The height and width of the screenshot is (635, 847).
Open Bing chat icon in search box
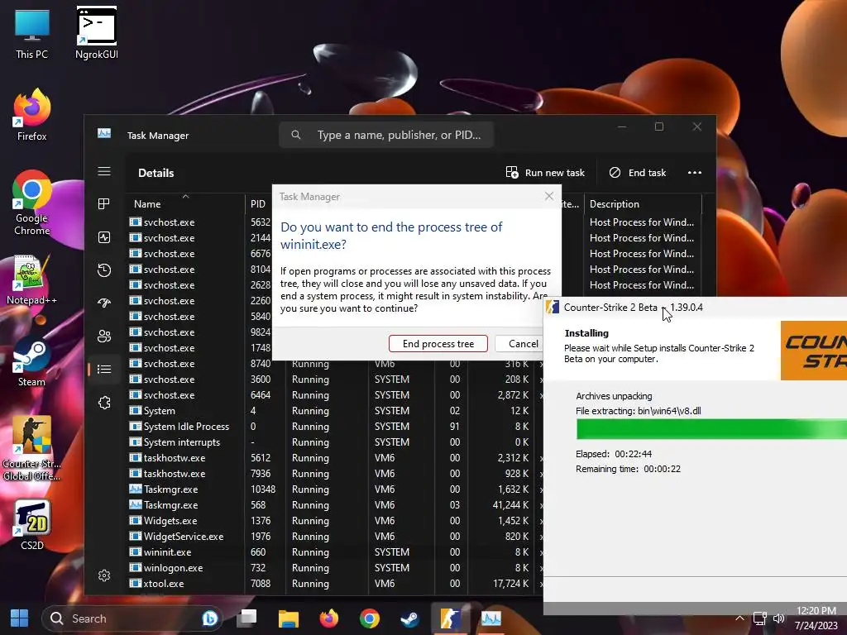(x=209, y=618)
